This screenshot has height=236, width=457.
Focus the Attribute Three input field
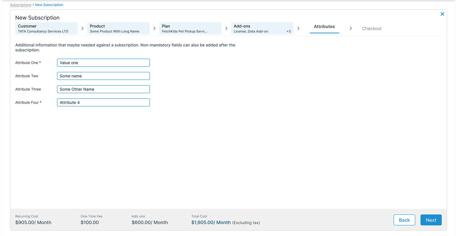tap(103, 89)
